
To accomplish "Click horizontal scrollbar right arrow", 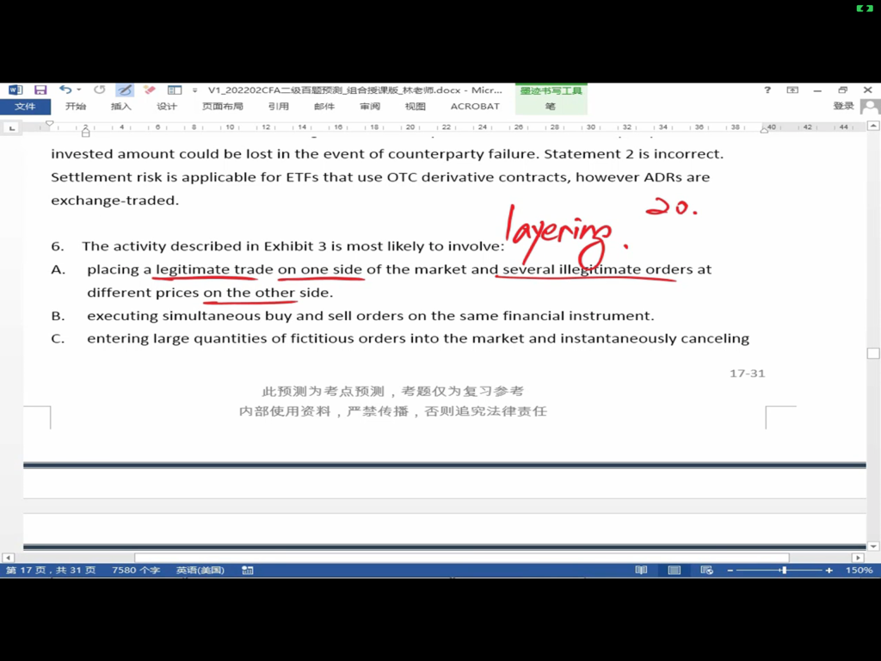I will click(x=858, y=558).
